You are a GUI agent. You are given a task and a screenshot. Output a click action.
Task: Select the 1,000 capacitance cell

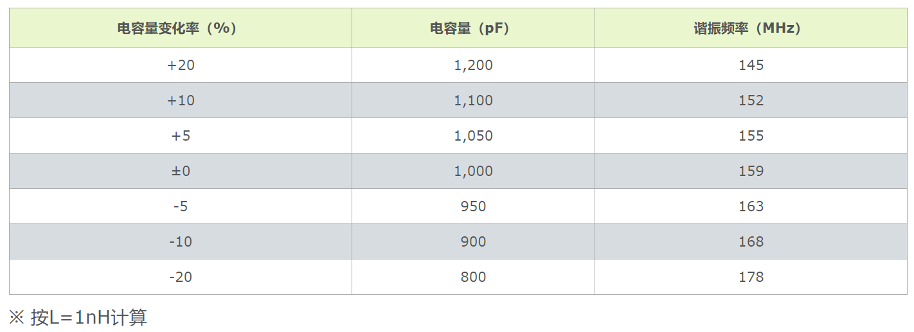click(473, 171)
